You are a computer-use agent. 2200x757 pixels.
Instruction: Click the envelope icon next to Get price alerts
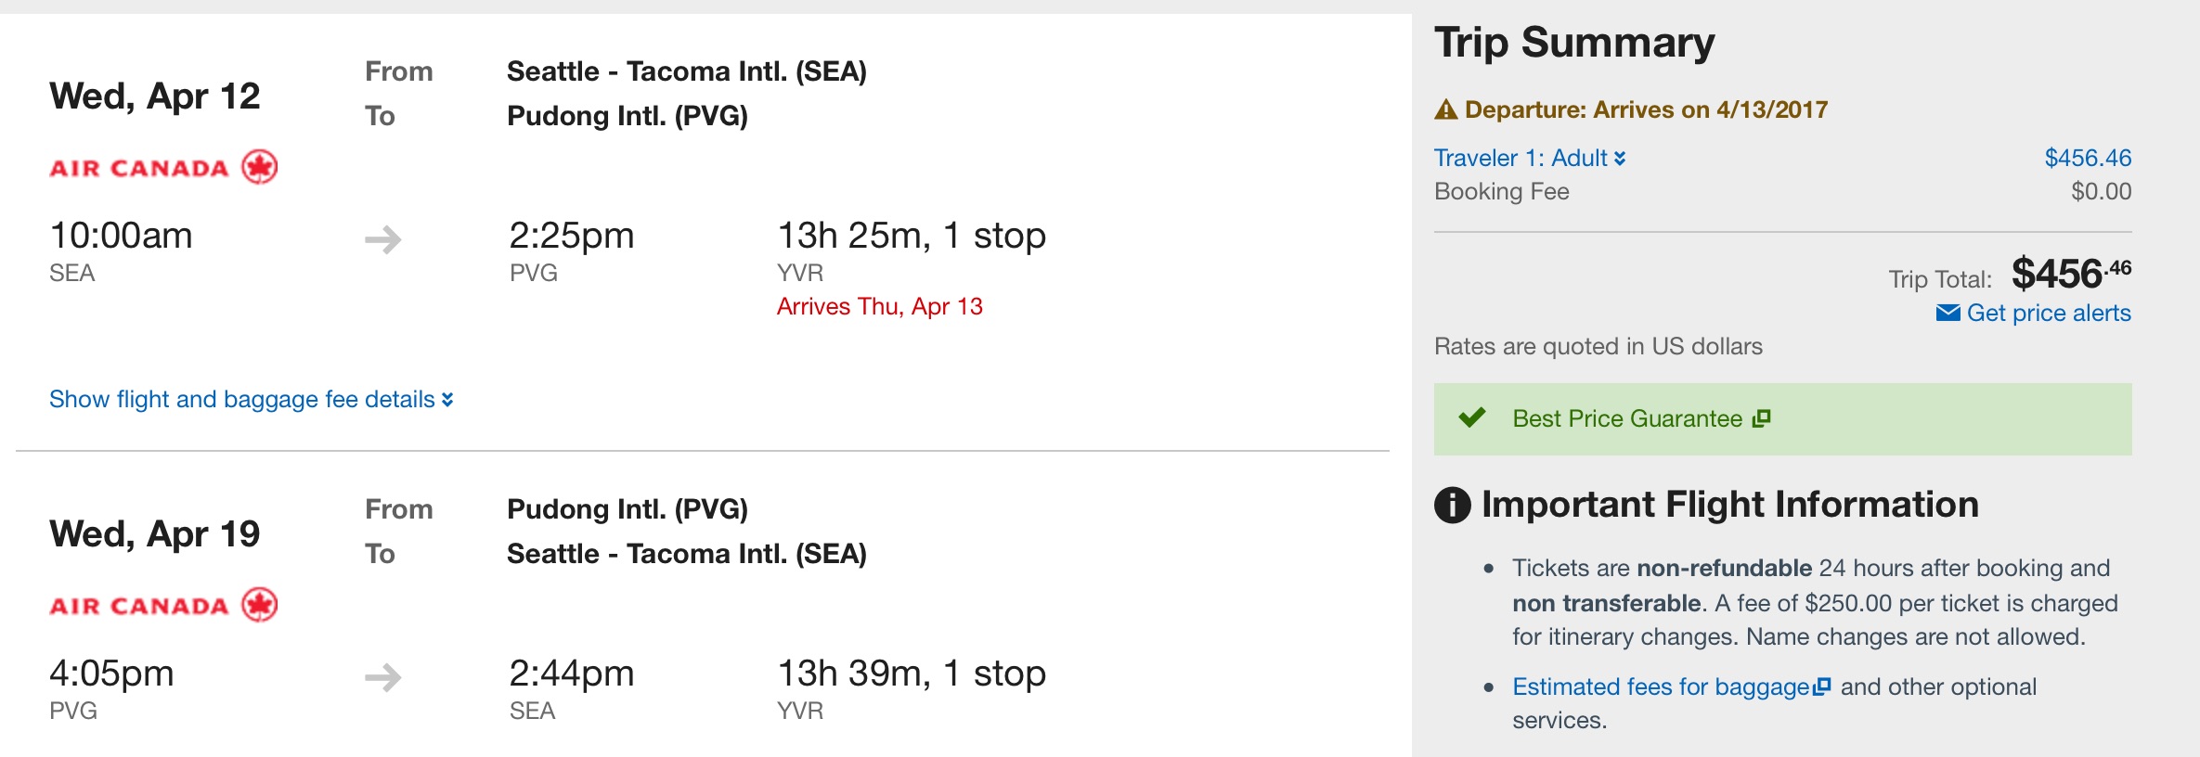point(1948,314)
